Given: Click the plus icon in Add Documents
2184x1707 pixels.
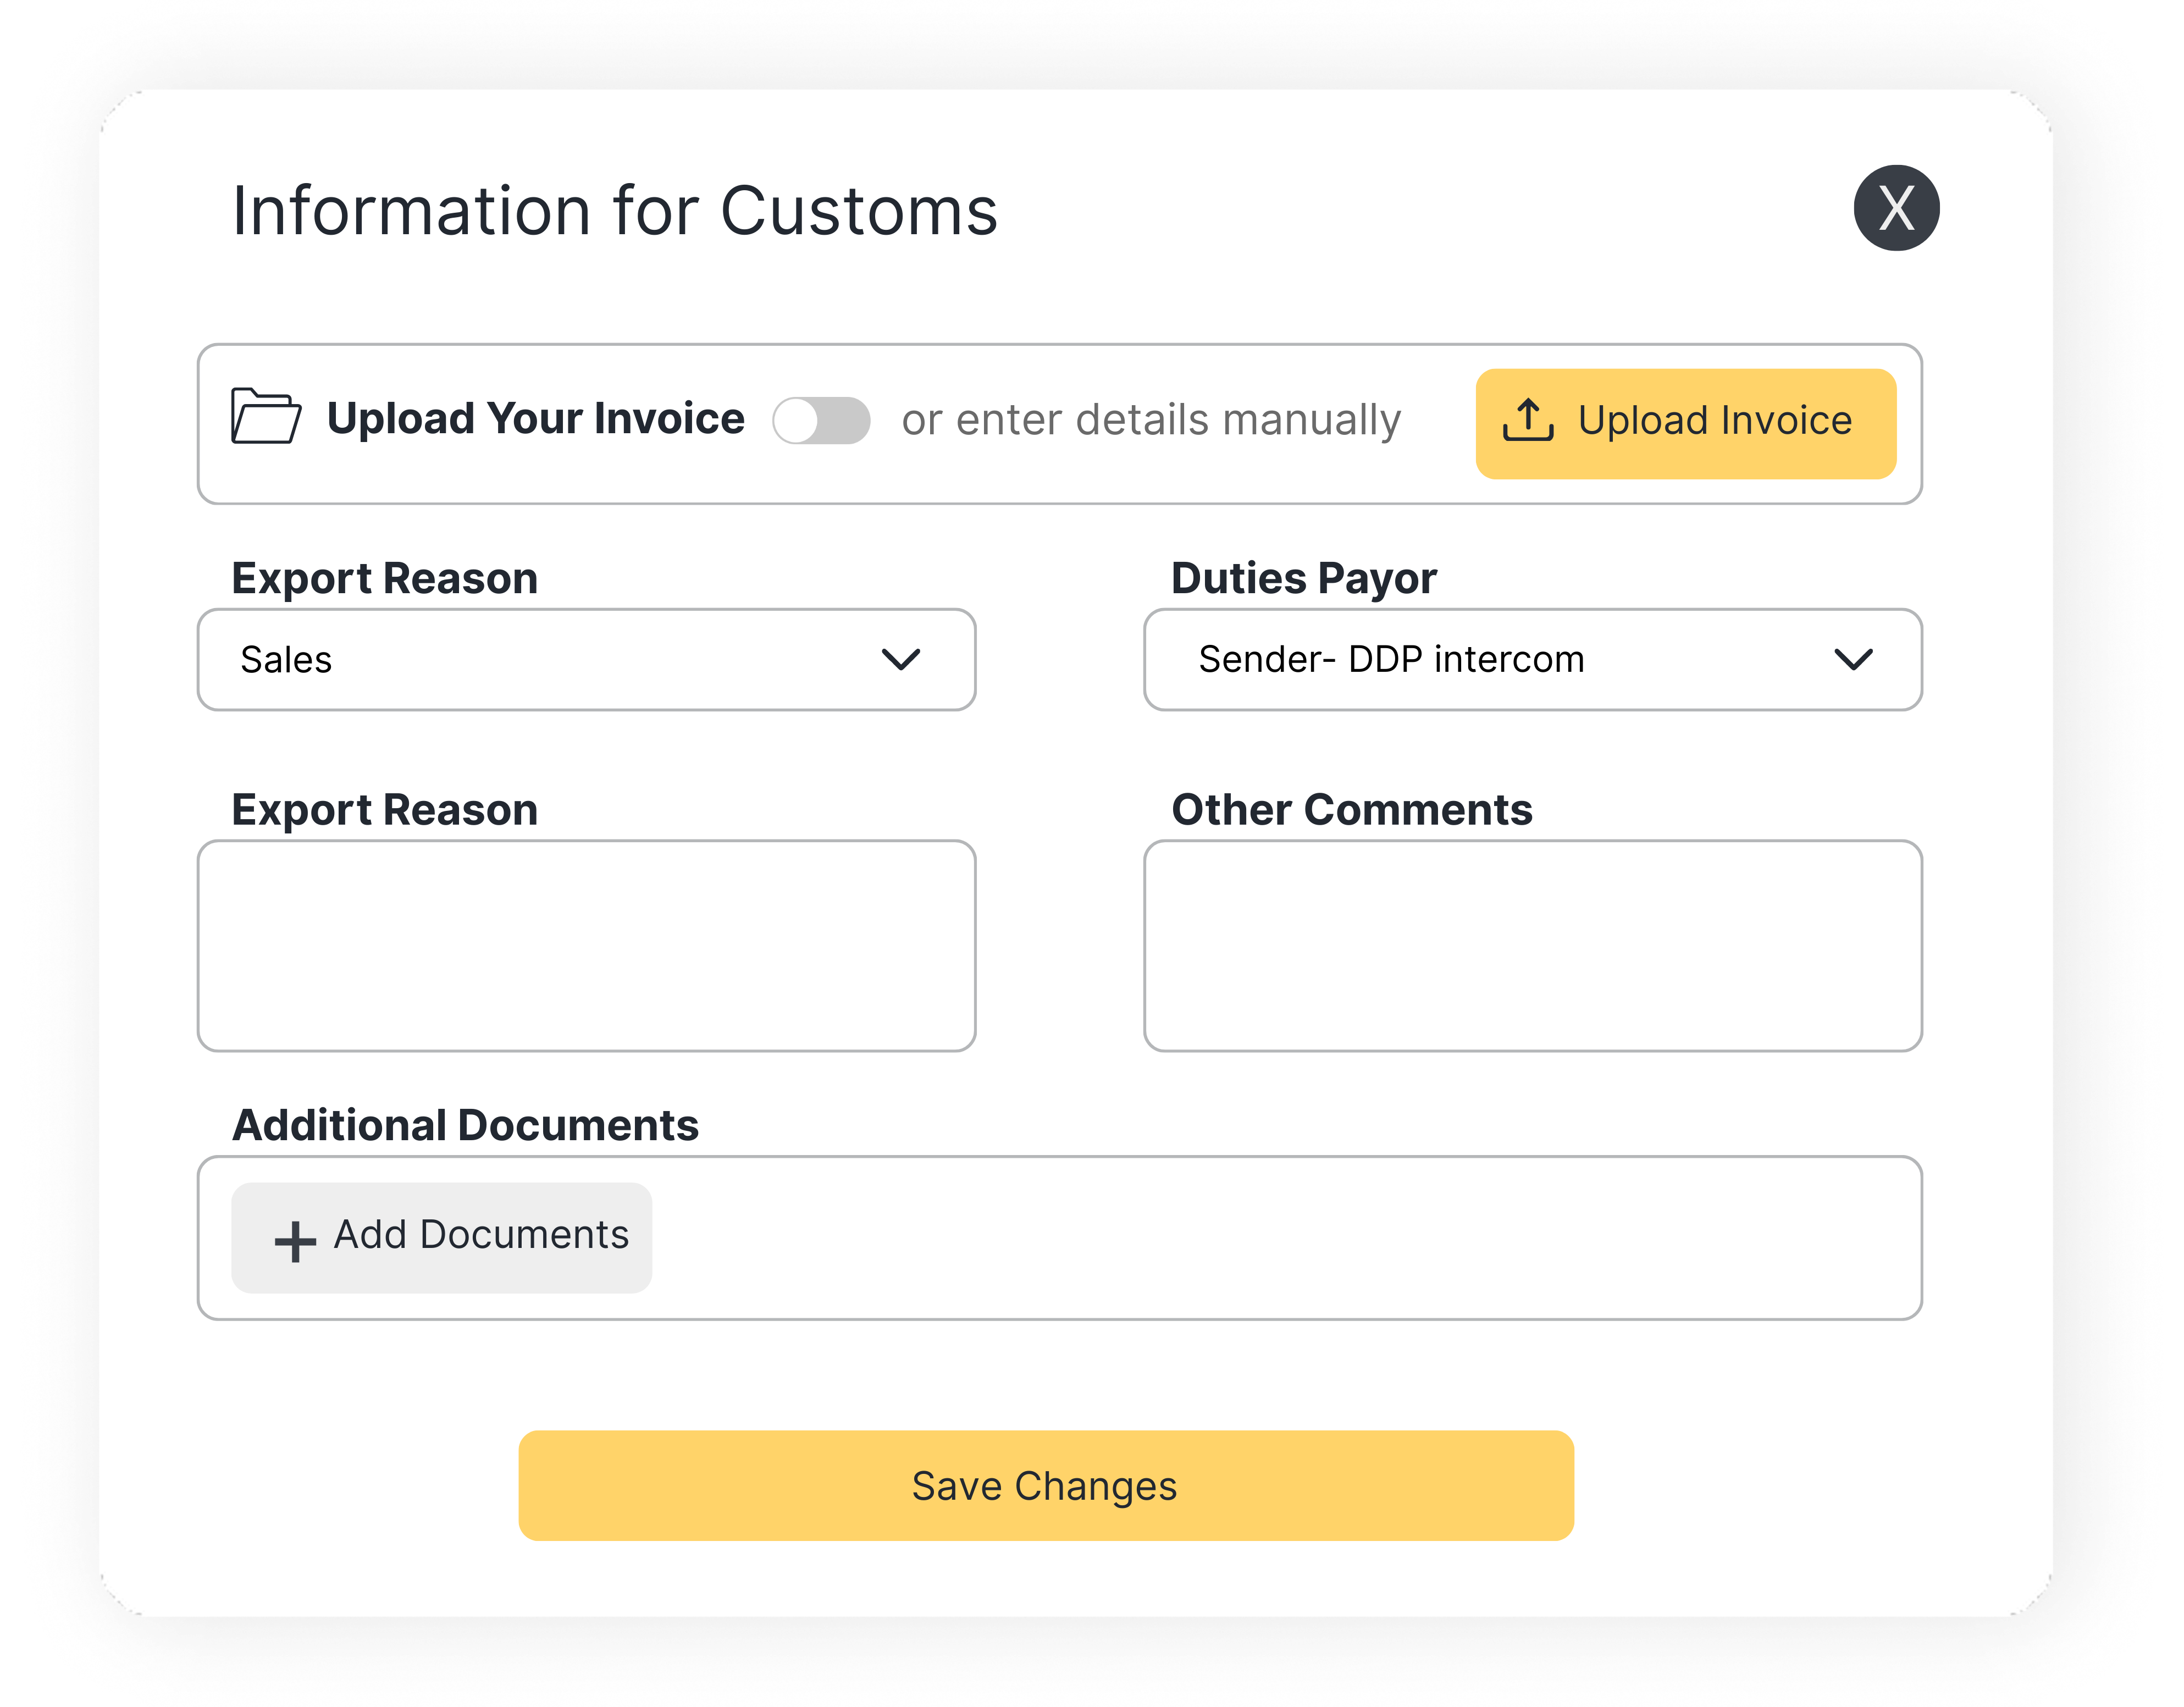Looking at the screenshot, I should coord(295,1241).
